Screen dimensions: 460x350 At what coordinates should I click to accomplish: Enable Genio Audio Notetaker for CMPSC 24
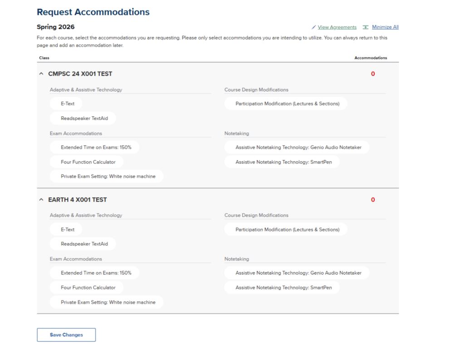tap(296, 147)
